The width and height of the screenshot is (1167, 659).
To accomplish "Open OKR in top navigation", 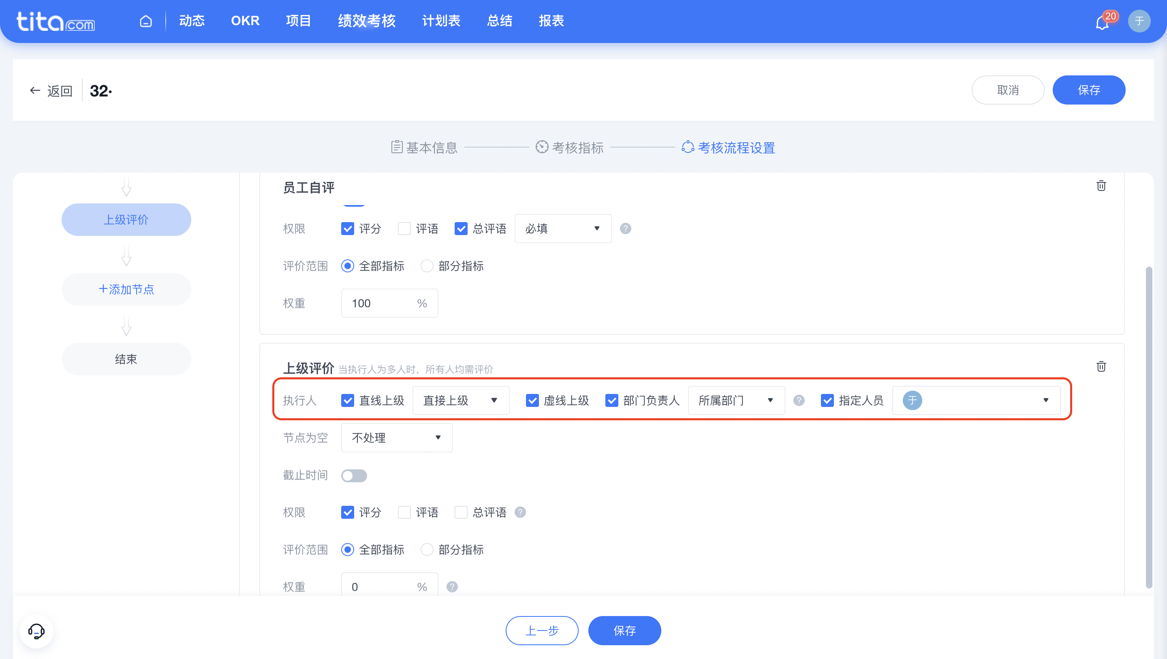I will 245,21.
